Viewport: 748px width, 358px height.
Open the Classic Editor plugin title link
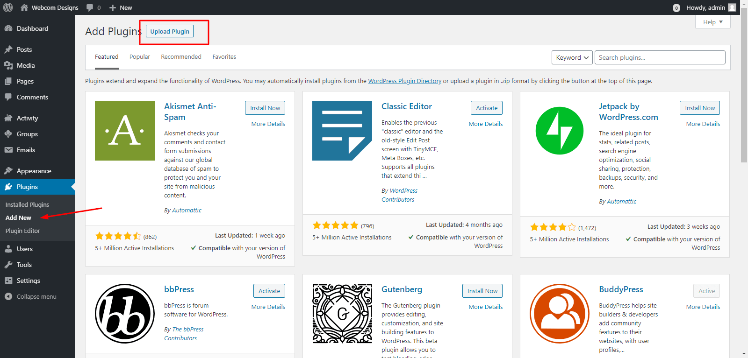tap(407, 106)
